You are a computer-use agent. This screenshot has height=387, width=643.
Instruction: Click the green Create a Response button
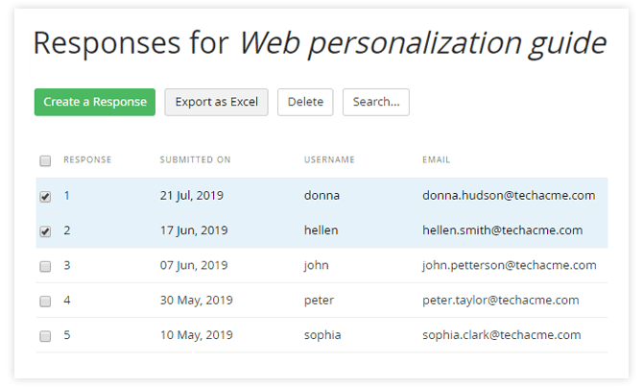click(94, 102)
